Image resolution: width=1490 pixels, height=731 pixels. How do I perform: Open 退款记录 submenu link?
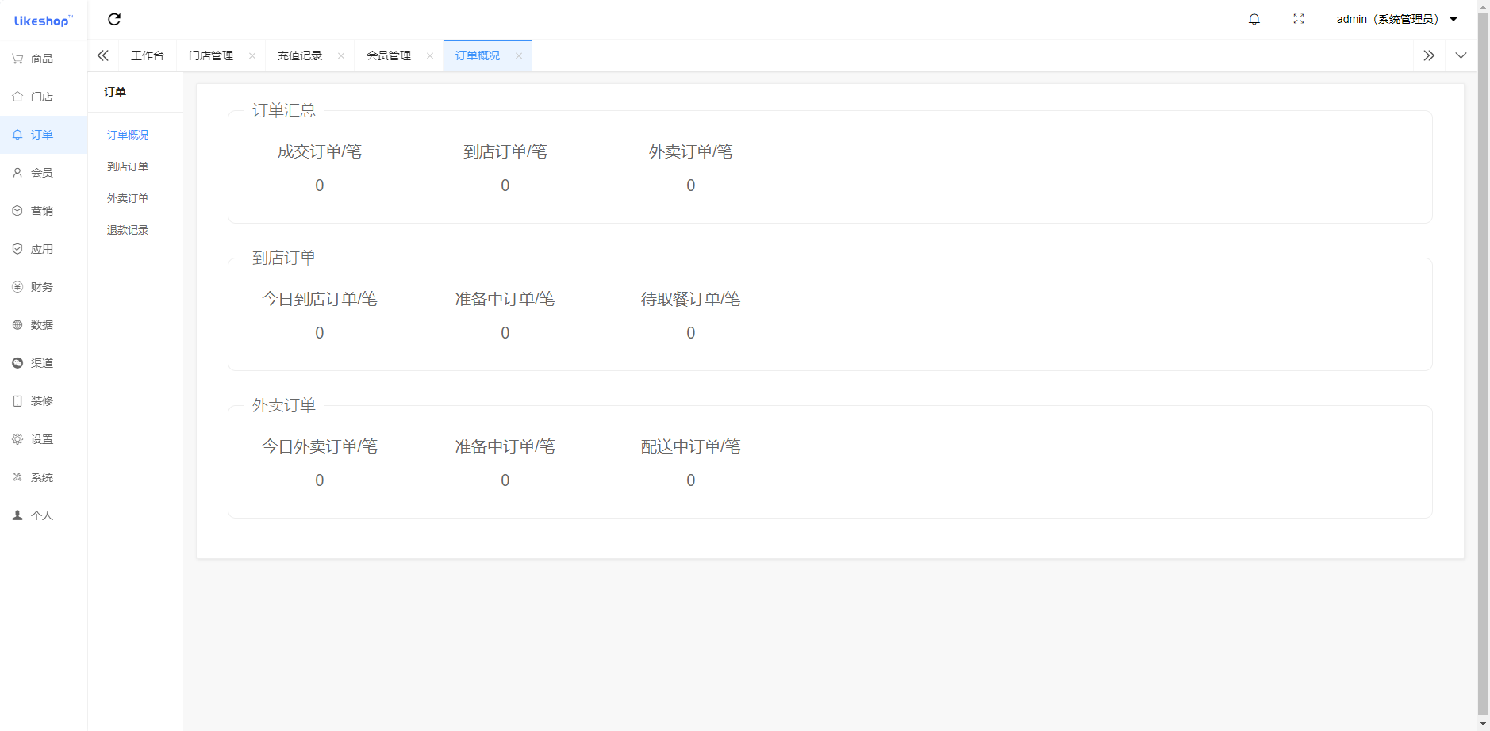pos(128,230)
